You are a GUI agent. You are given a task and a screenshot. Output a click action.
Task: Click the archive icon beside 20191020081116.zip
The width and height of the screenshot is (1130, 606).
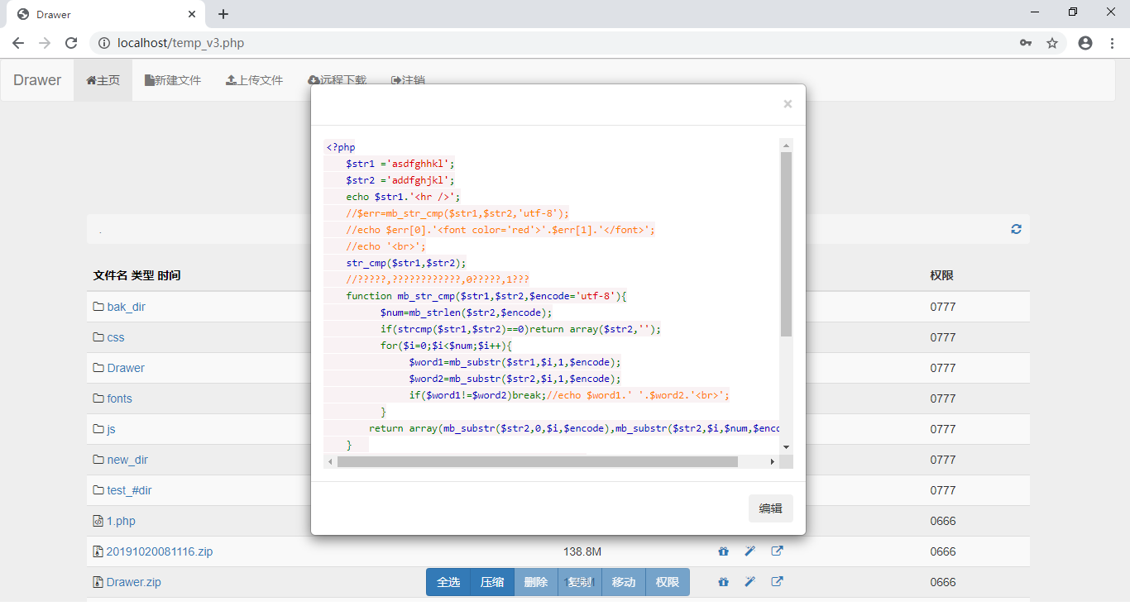point(98,551)
